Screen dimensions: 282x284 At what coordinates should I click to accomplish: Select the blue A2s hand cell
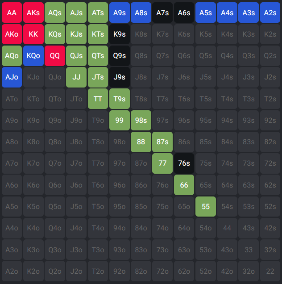[x=270, y=13]
